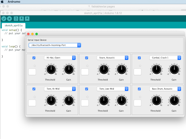Click the Threshold knob for Tom, Hi-Mid
Screen dimensions: 186x139
[x=51, y=101]
